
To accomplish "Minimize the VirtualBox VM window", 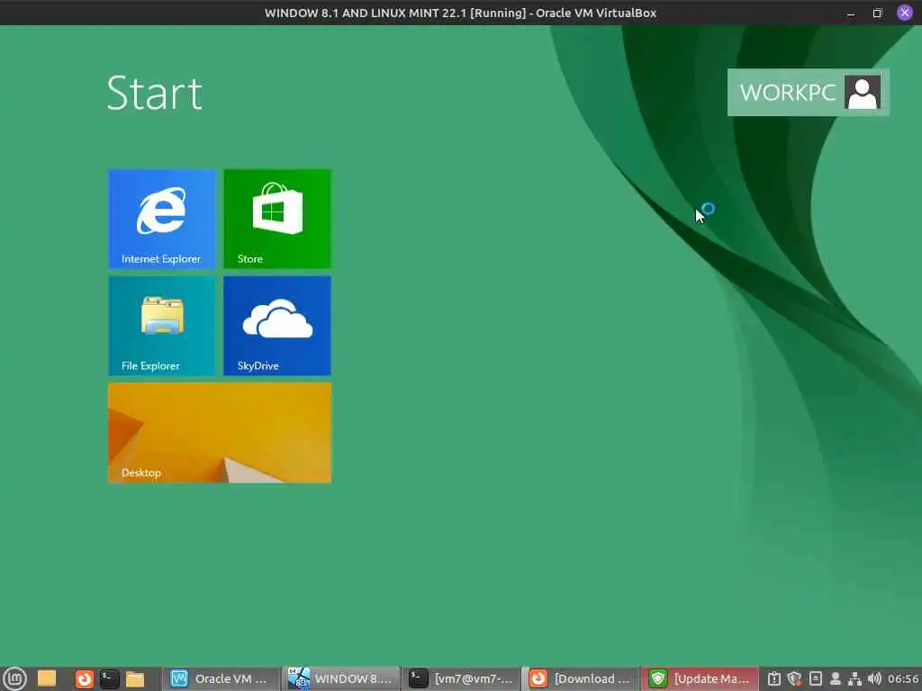I will click(x=850, y=13).
